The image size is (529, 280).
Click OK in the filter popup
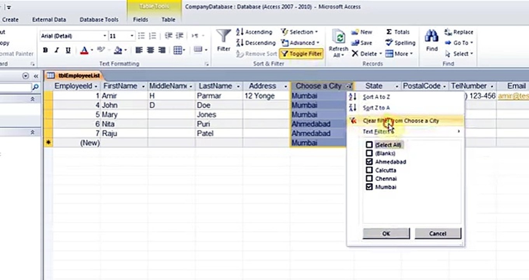click(x=386, y=233)
